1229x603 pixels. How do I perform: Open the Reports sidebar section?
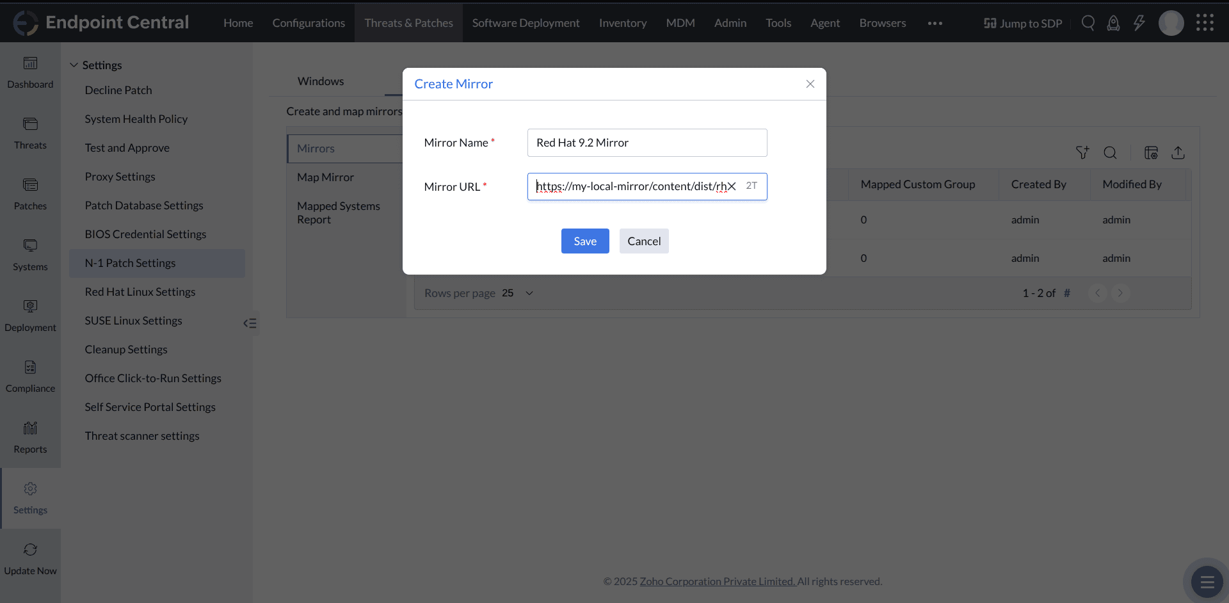(x=30, y=438)
